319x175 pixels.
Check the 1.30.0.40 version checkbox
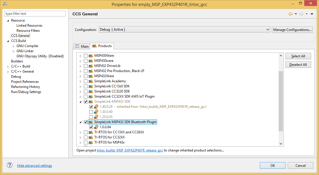click(x=91, y=112)
